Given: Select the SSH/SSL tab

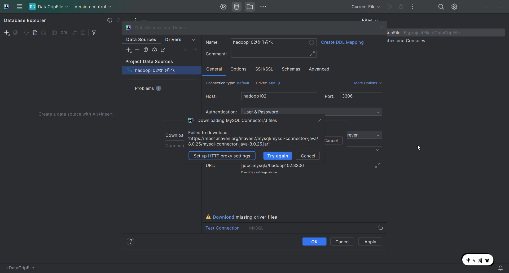Looking at the screenshot, I should [x=264, y=69].
